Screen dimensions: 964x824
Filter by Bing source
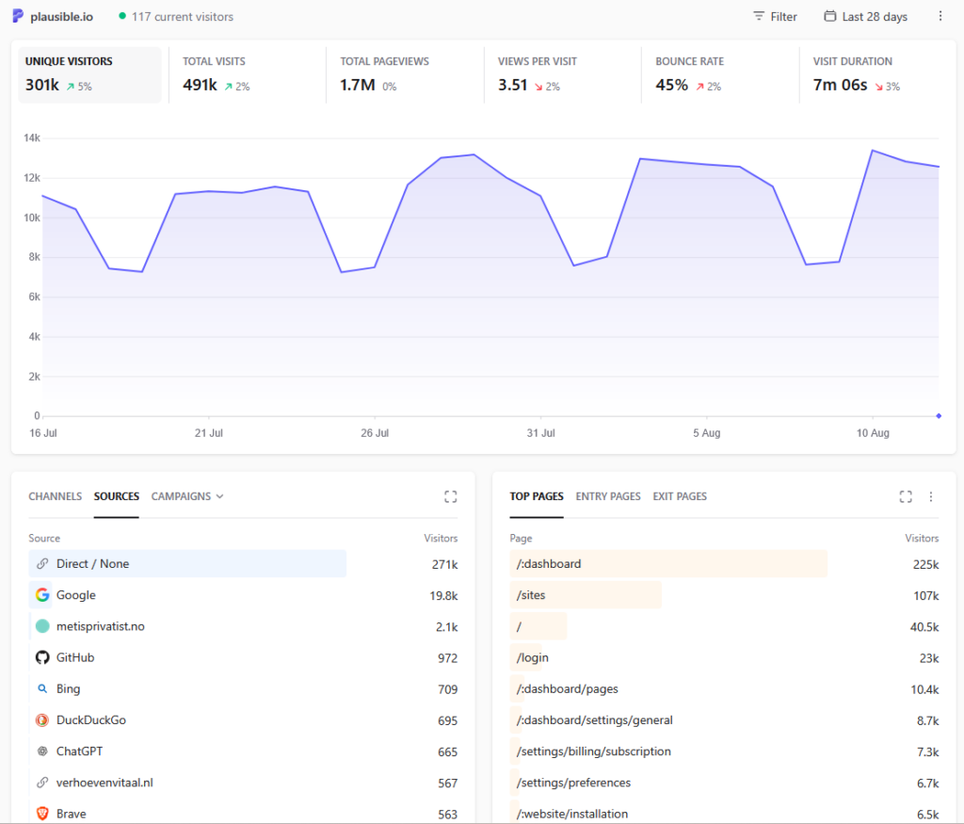pyautogui.click(x=68, y=688)
